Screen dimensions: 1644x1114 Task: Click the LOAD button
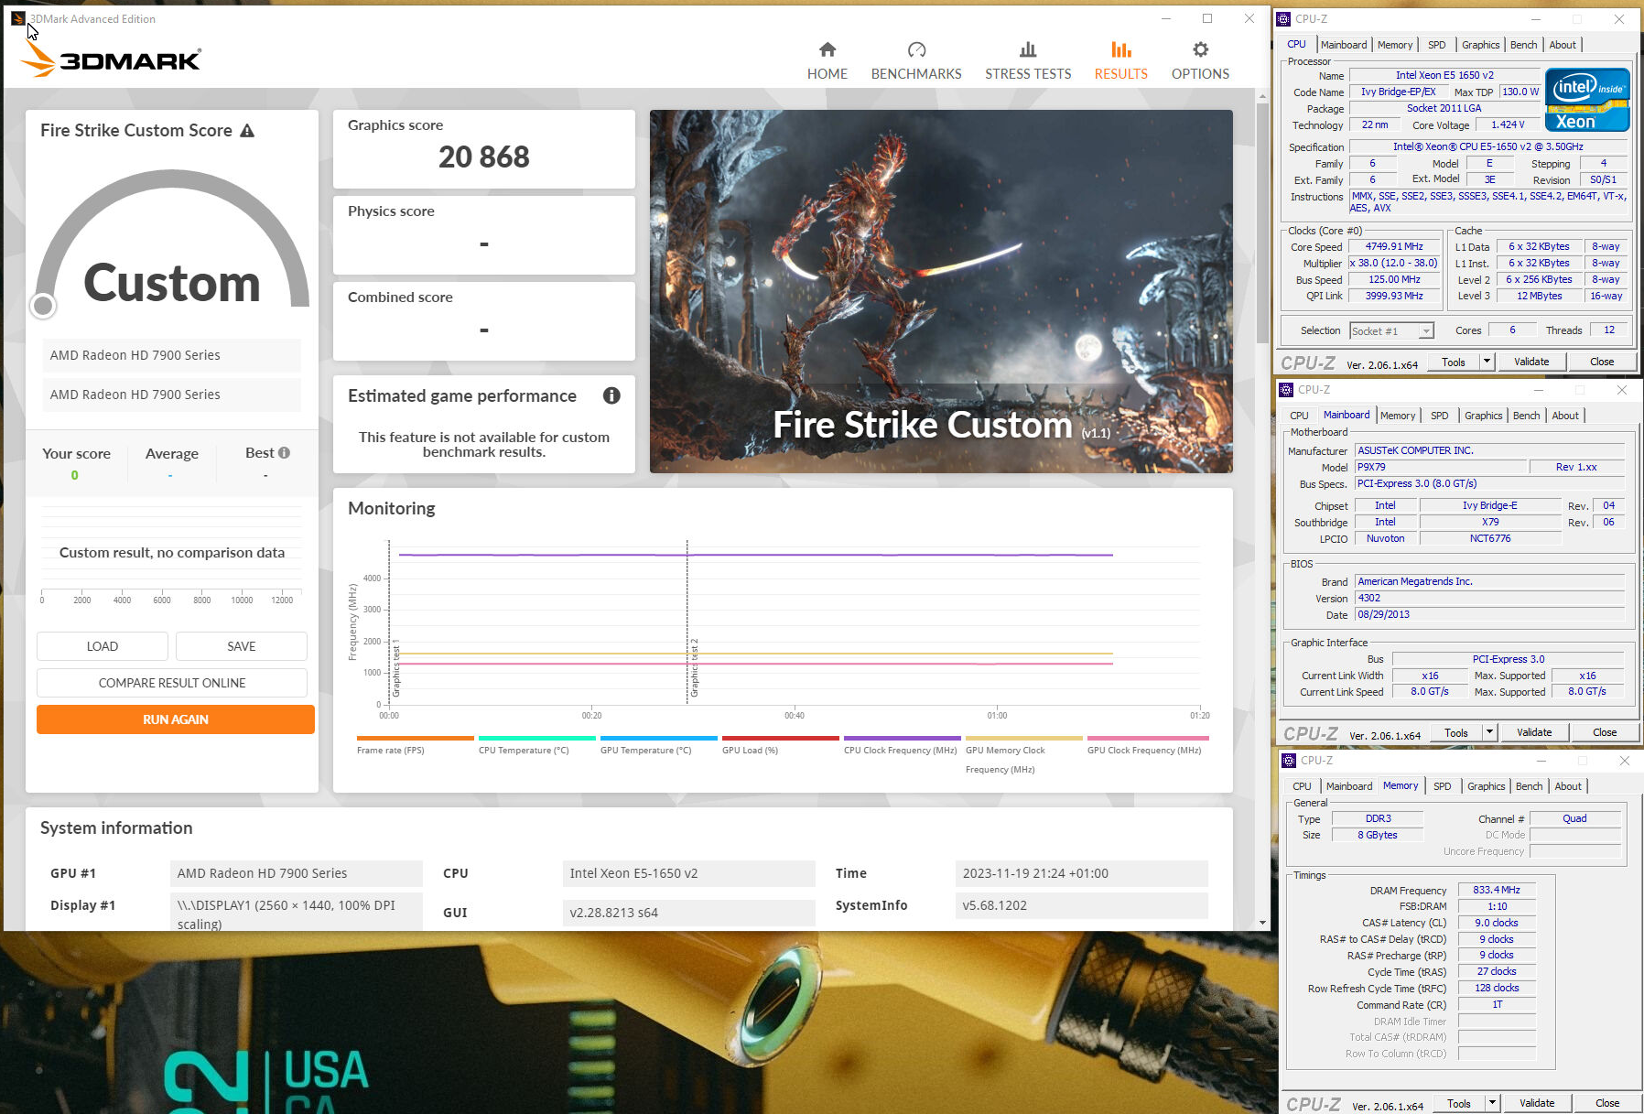(103, 646)
